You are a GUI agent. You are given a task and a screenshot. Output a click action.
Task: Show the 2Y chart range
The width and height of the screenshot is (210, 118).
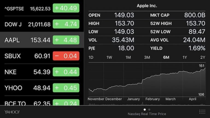203,57
